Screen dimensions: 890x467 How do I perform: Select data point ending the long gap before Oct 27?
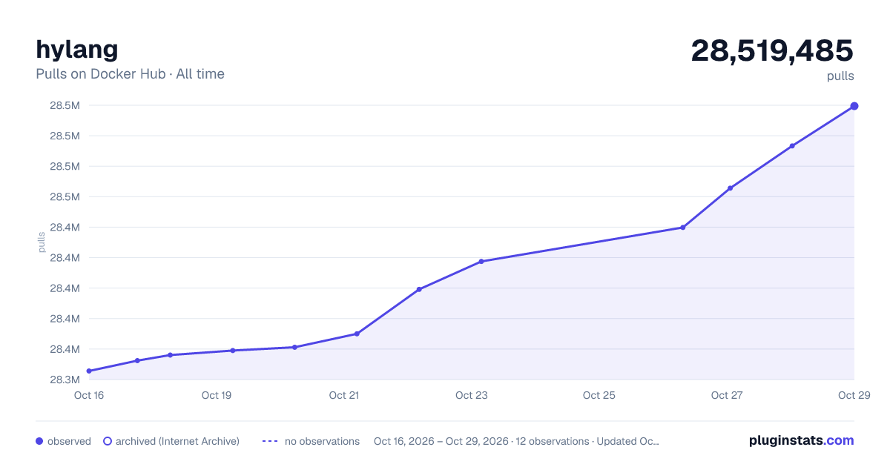[x=682, y=228]
